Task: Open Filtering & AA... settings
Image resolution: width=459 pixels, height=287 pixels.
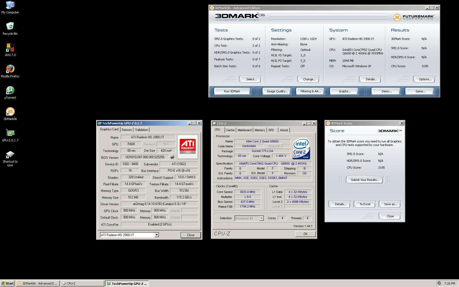Action: point(311,91)
